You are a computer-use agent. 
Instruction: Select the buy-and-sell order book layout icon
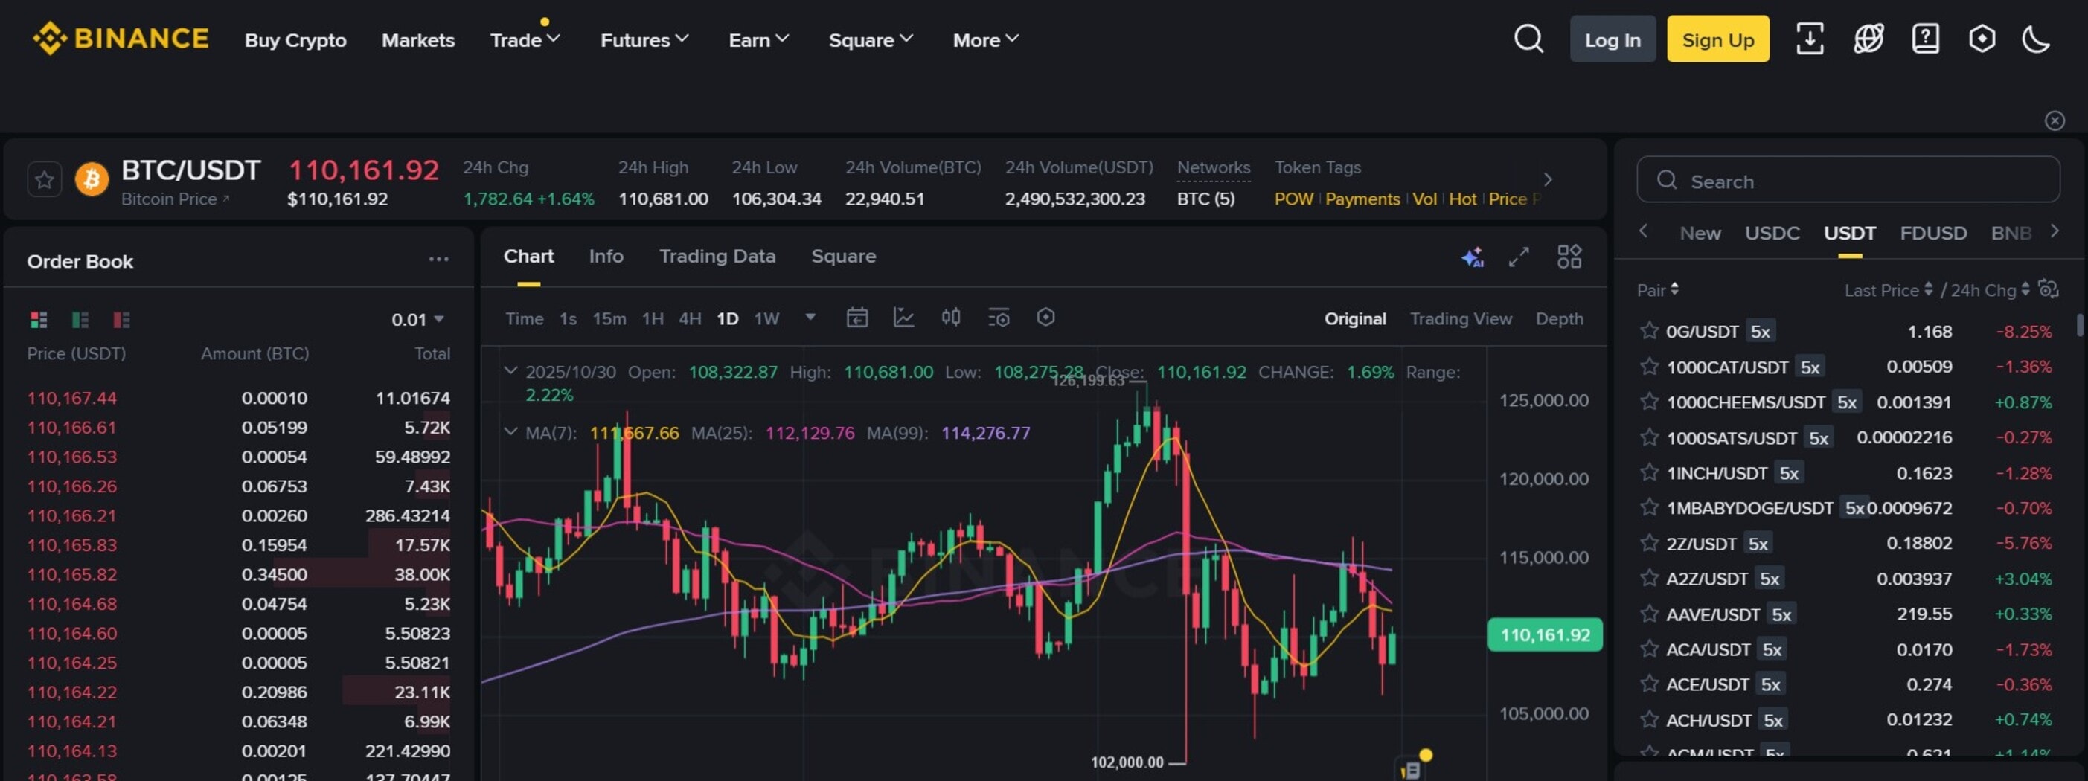tap(39, 319)
